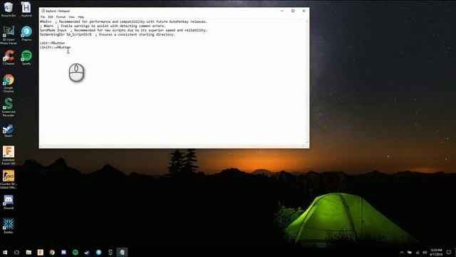Click the Notepad vertical scrollbar
The height and width of the screenshot is (257, 456).
tap(307, 82)
